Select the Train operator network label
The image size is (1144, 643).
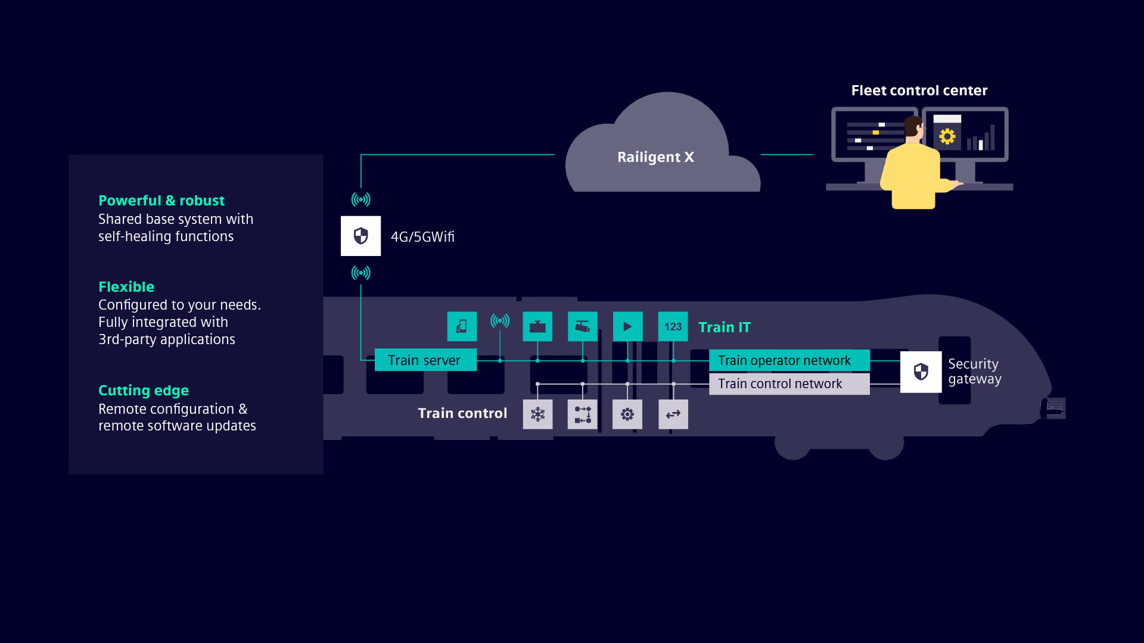coord(789,360)
